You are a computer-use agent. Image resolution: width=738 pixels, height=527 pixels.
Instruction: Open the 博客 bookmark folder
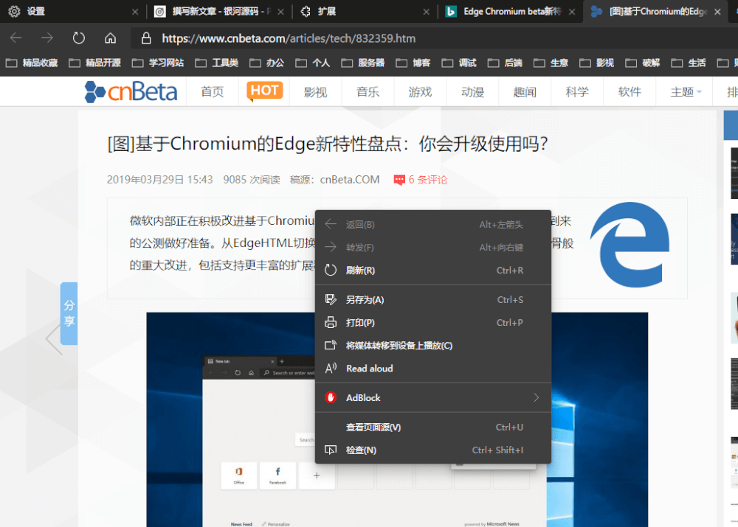[413, 63]
